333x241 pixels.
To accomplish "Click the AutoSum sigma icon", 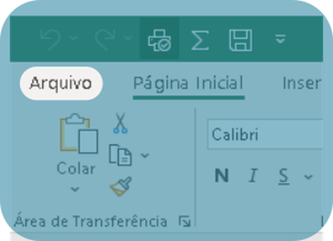I will pos(200,40).
